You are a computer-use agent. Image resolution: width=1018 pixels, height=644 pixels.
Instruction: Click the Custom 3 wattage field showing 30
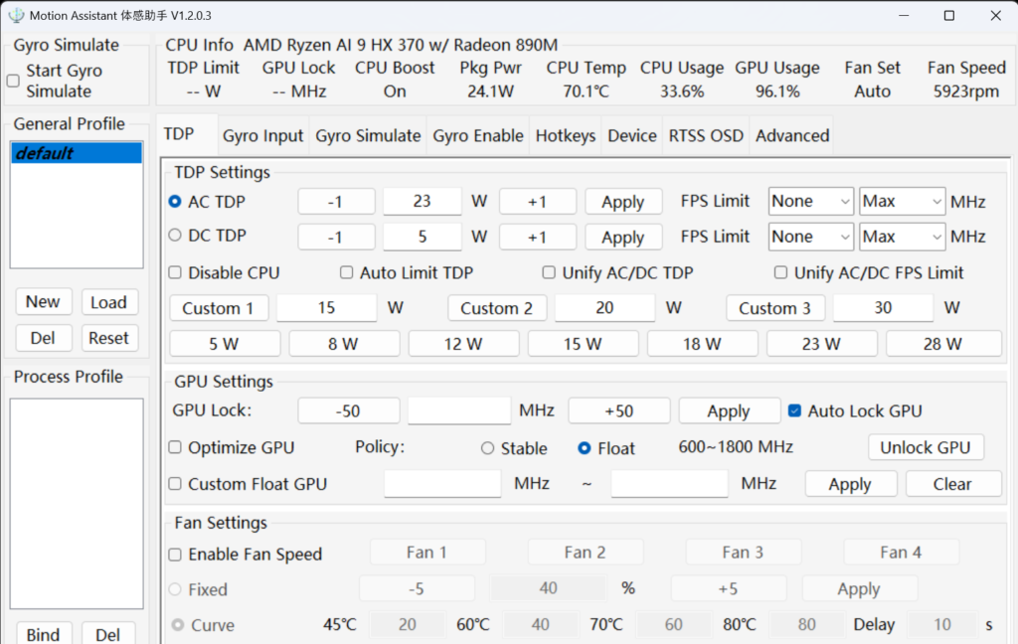(883, 308)
